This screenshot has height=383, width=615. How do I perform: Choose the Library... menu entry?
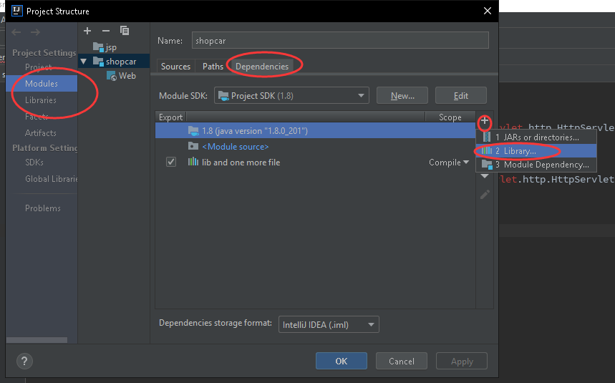click(x=536, y=151)
